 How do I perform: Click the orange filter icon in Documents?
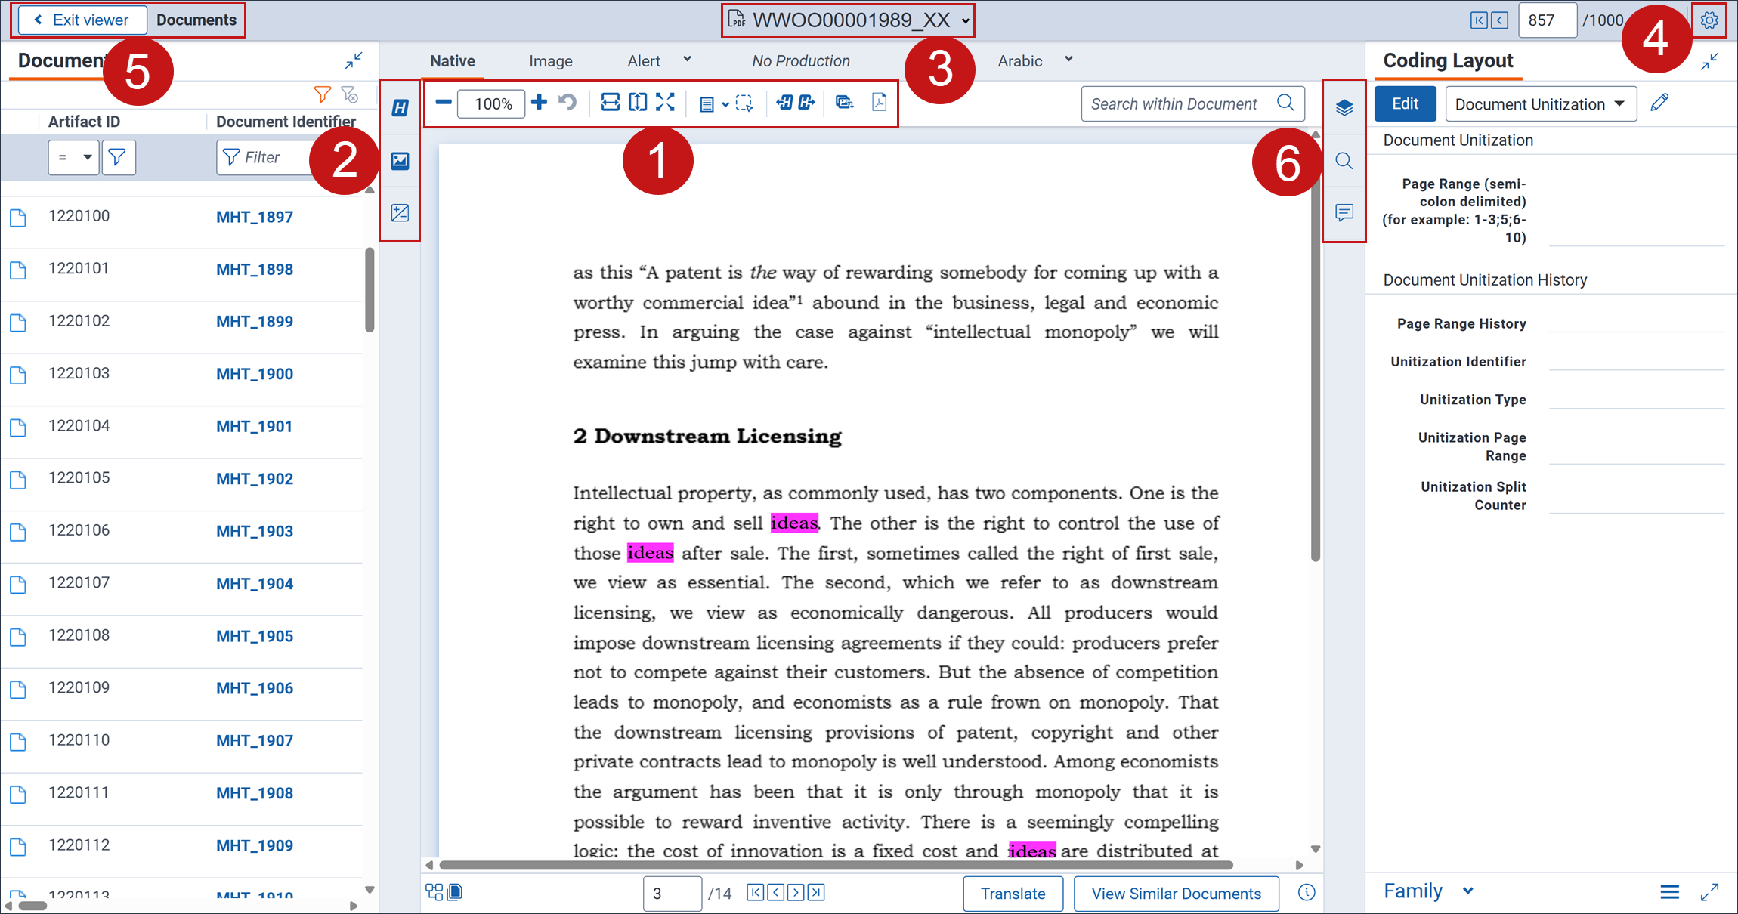323,94
